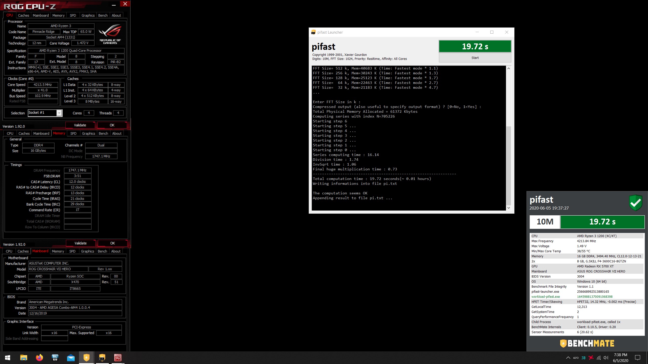Close the pifast Launcher window
This screenshot has width=648, height=364.
pos(507,32)
